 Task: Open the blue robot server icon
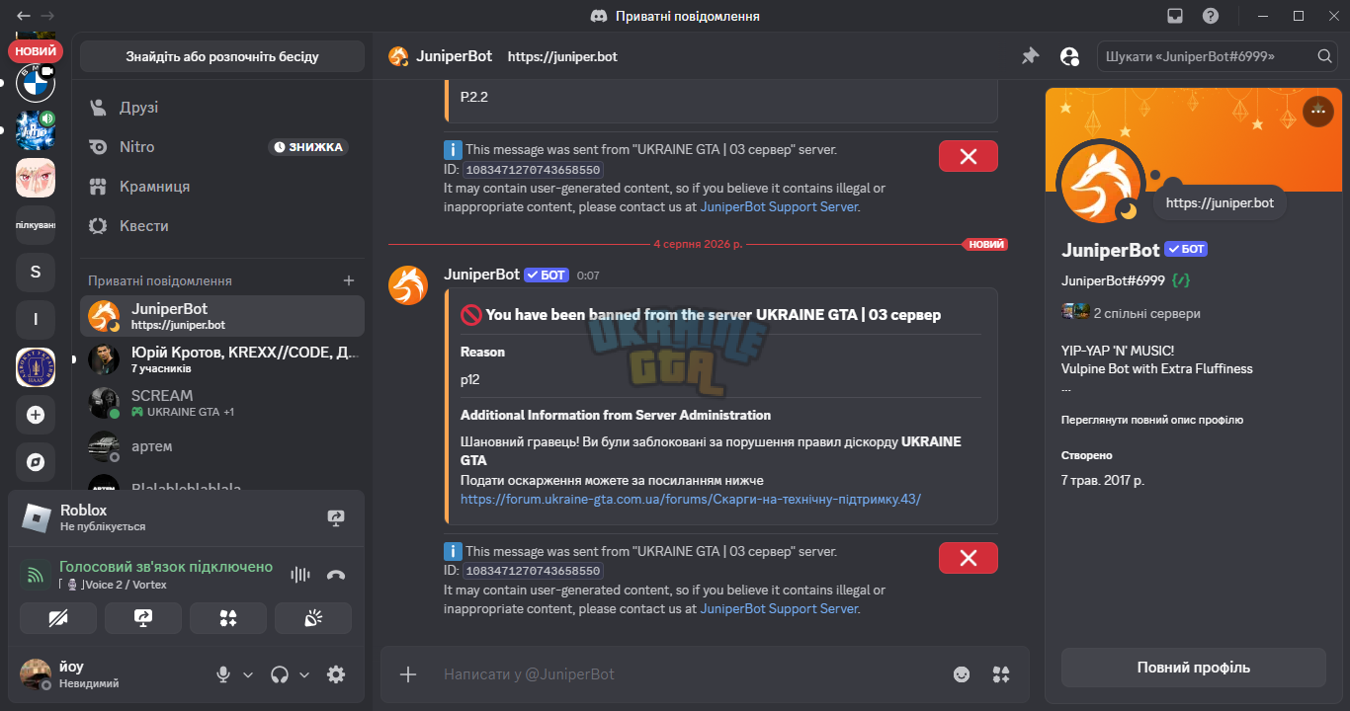[36, 130]
